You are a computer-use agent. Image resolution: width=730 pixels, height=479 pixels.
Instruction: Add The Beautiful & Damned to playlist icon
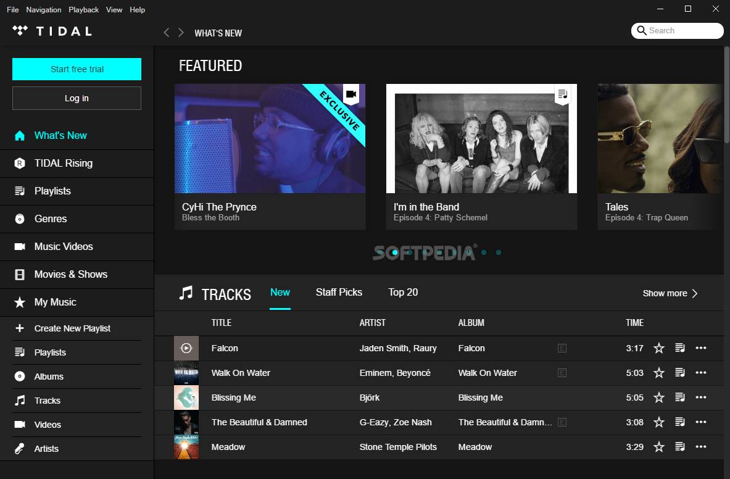coord(680,422)
